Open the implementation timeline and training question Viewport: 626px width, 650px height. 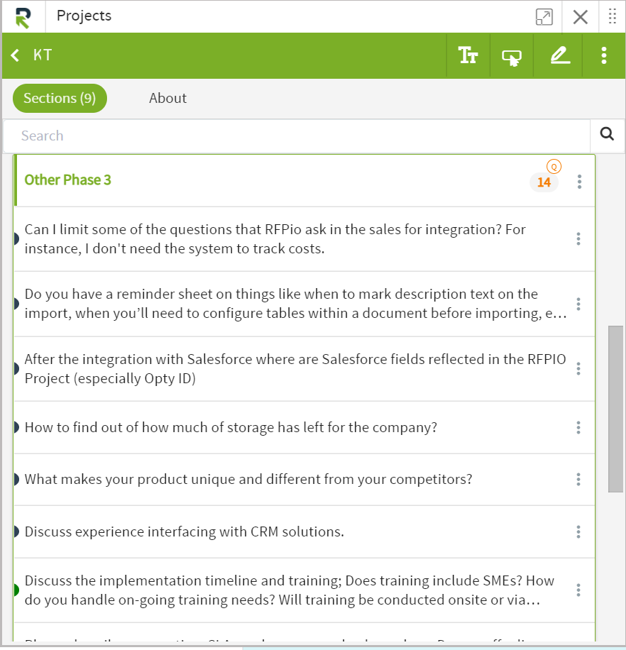[x=289, y=590]
